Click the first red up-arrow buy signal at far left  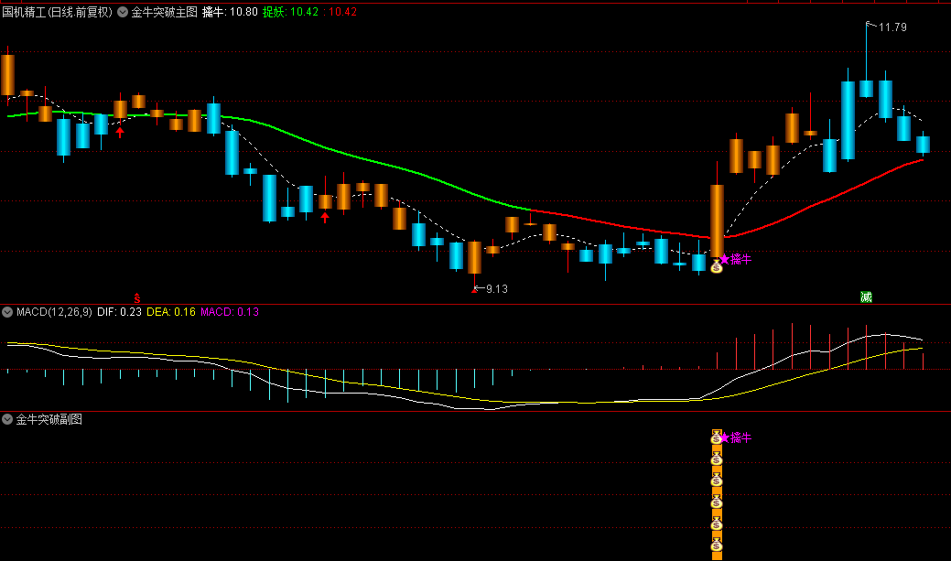pos(120,132)
